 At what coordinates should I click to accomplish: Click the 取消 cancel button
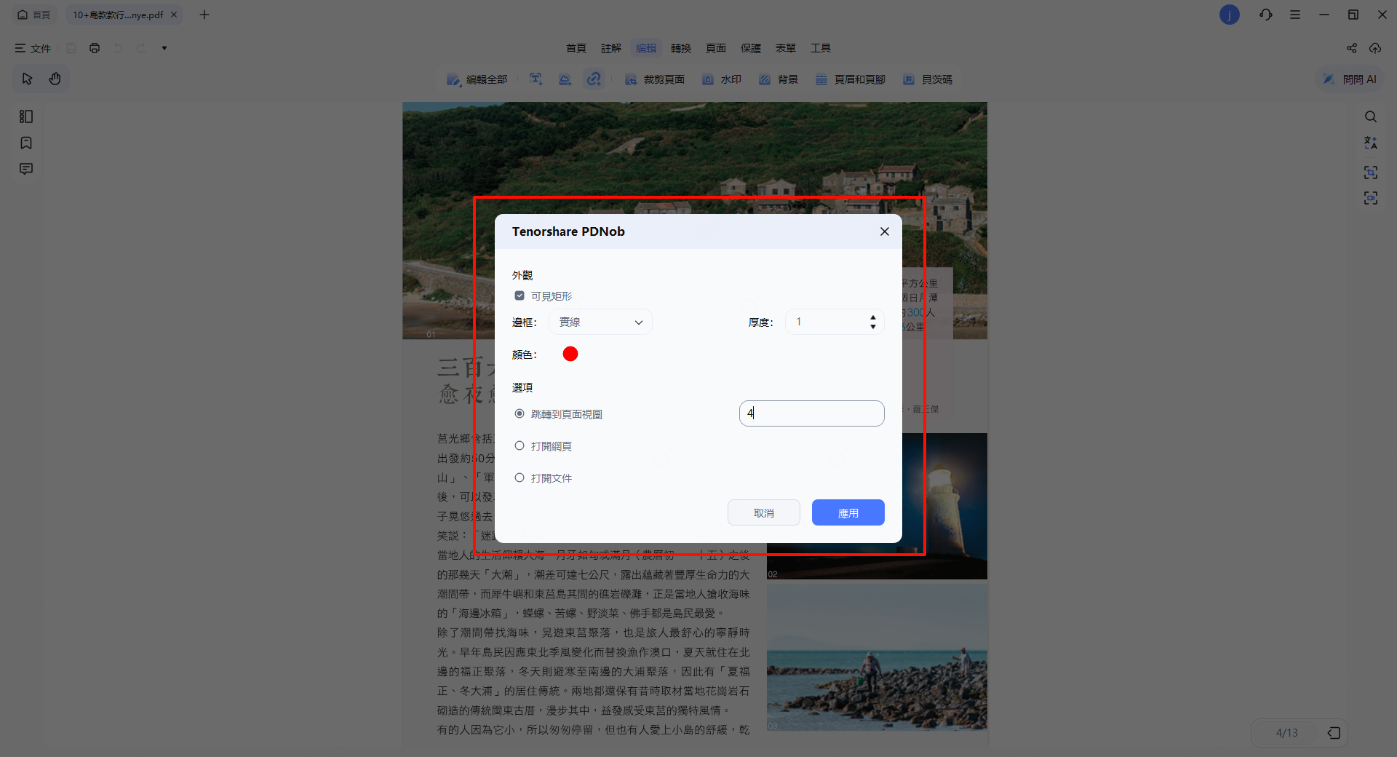click(764, 512)
